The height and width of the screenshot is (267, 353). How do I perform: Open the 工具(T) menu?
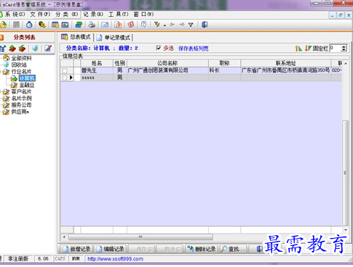[119, 15]
